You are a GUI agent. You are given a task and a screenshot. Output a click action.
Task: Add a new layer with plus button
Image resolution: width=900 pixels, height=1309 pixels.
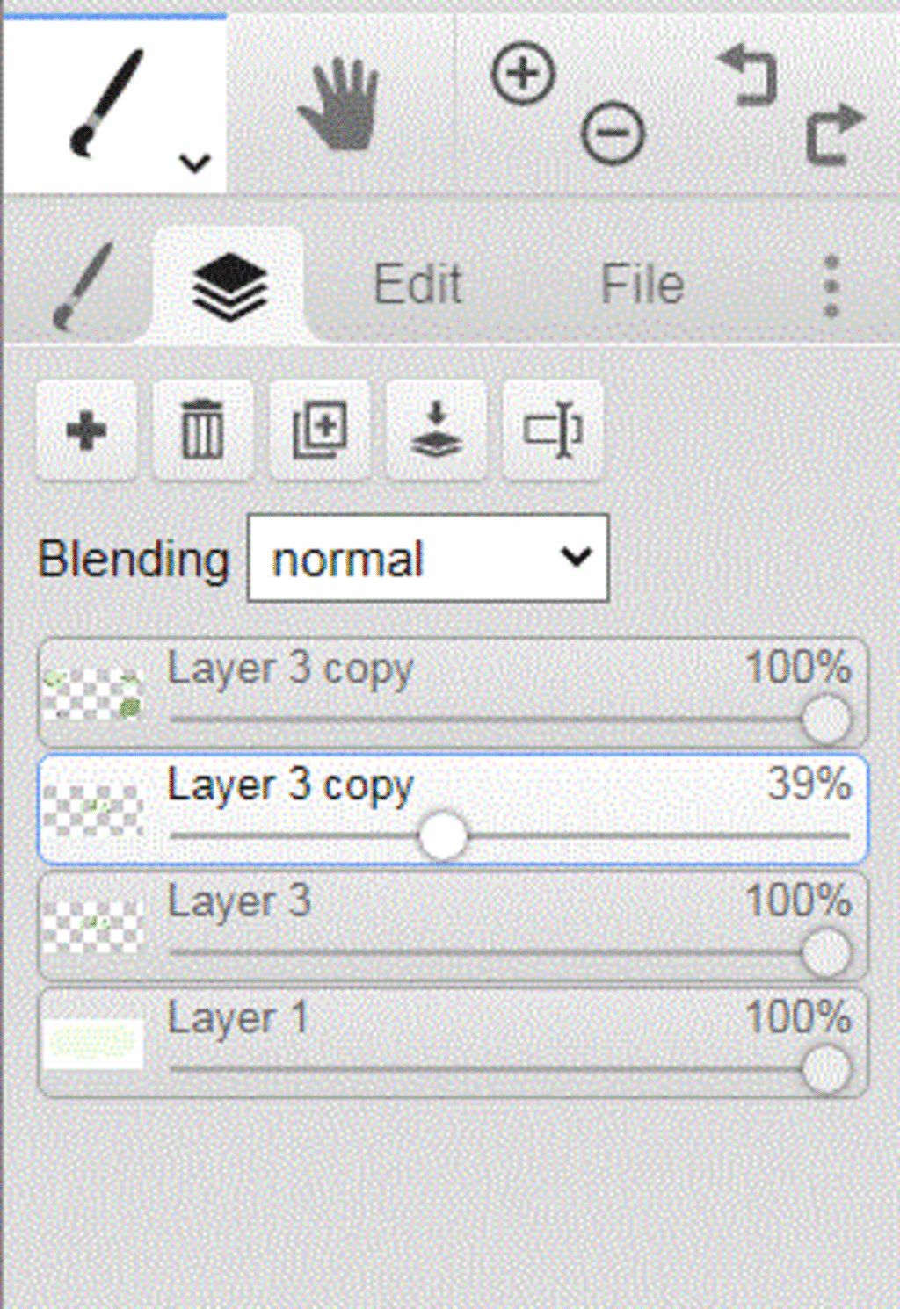tap(86, 430)
